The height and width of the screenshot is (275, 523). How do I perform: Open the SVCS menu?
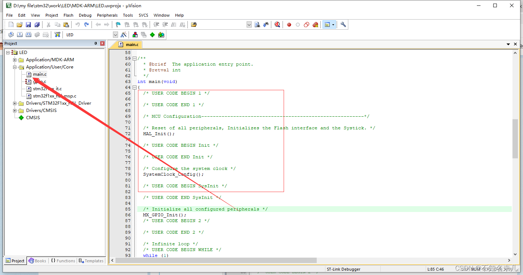click(x=143, y=15)
